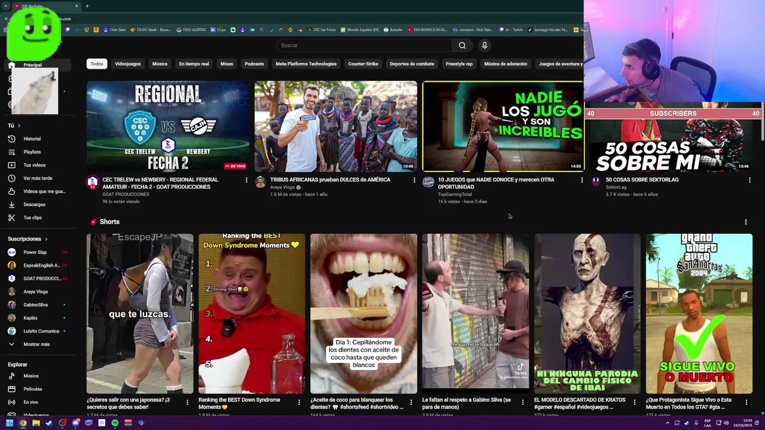The height and width of the screenshot is (430, 765).
Task: Expand the Suscripciones section
Action: click(x=27, y=239)
